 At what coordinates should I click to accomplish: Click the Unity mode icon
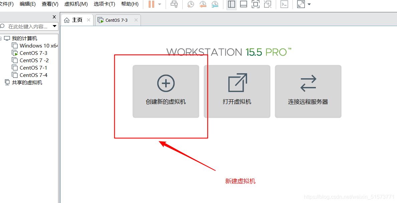coord(268,4)
